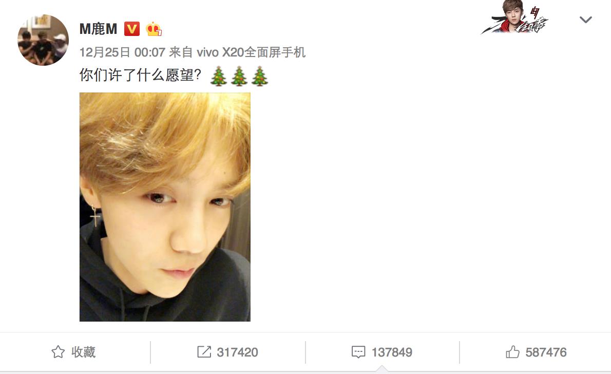The height and width of the screenshot is (374, 611).
Task: Click the orange verified V badge
Action: coord(132,29)
